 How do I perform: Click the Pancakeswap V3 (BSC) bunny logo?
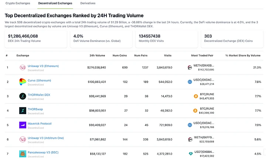tap(23, 154)
